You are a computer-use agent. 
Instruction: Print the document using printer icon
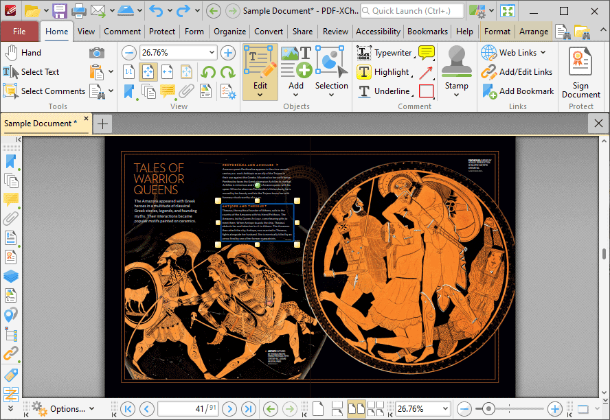tap(78, 11)
